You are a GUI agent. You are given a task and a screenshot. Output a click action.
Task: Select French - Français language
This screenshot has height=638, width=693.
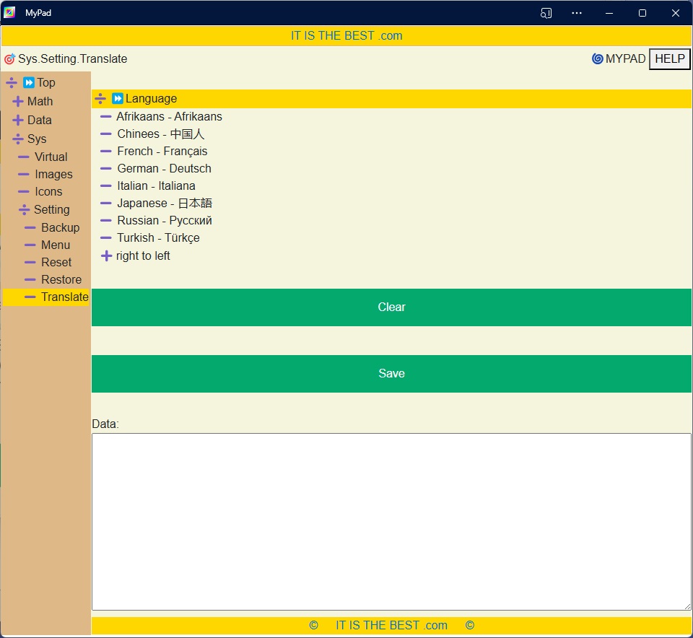[x=162, y=152]
